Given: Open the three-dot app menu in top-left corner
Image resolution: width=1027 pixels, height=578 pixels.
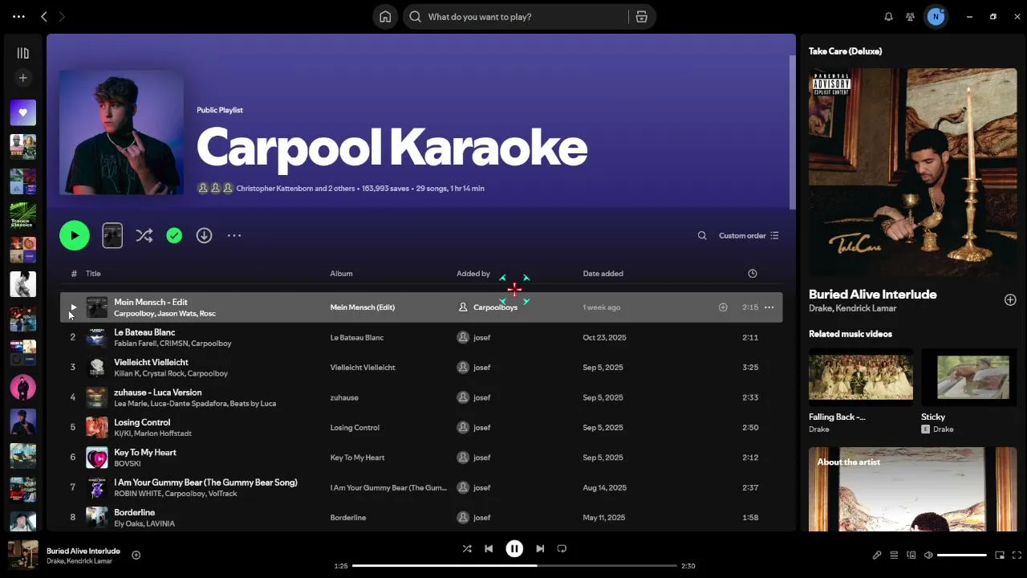Looking at the screenshot, I should (18, 16).
